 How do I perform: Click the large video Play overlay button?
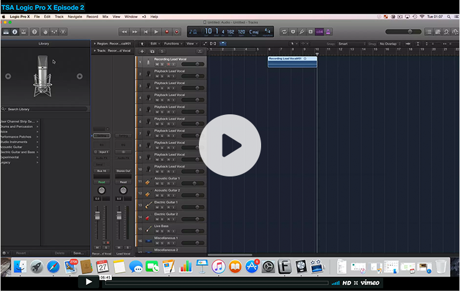[x=230, y=145]
